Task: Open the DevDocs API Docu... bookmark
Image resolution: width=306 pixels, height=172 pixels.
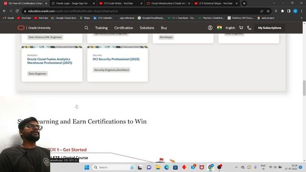Action: point(240,18)
